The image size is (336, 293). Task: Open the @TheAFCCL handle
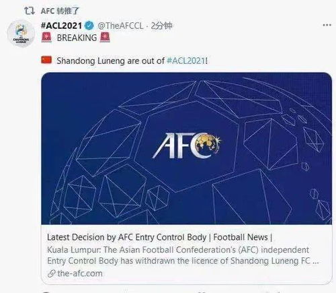point(120,26)
